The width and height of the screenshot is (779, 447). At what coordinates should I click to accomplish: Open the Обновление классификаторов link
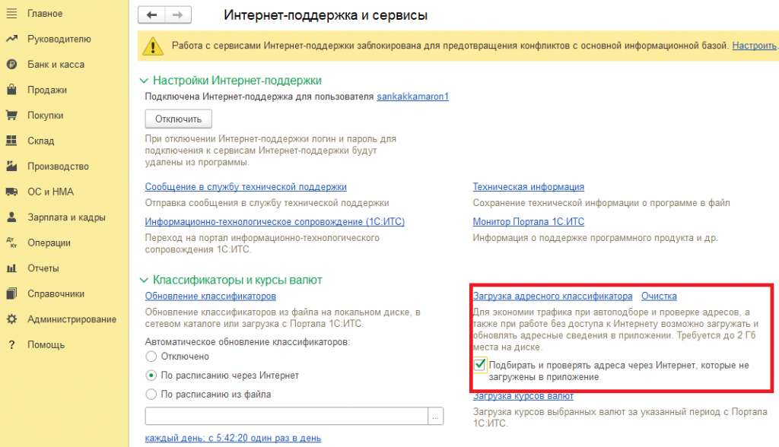point(211,296)
